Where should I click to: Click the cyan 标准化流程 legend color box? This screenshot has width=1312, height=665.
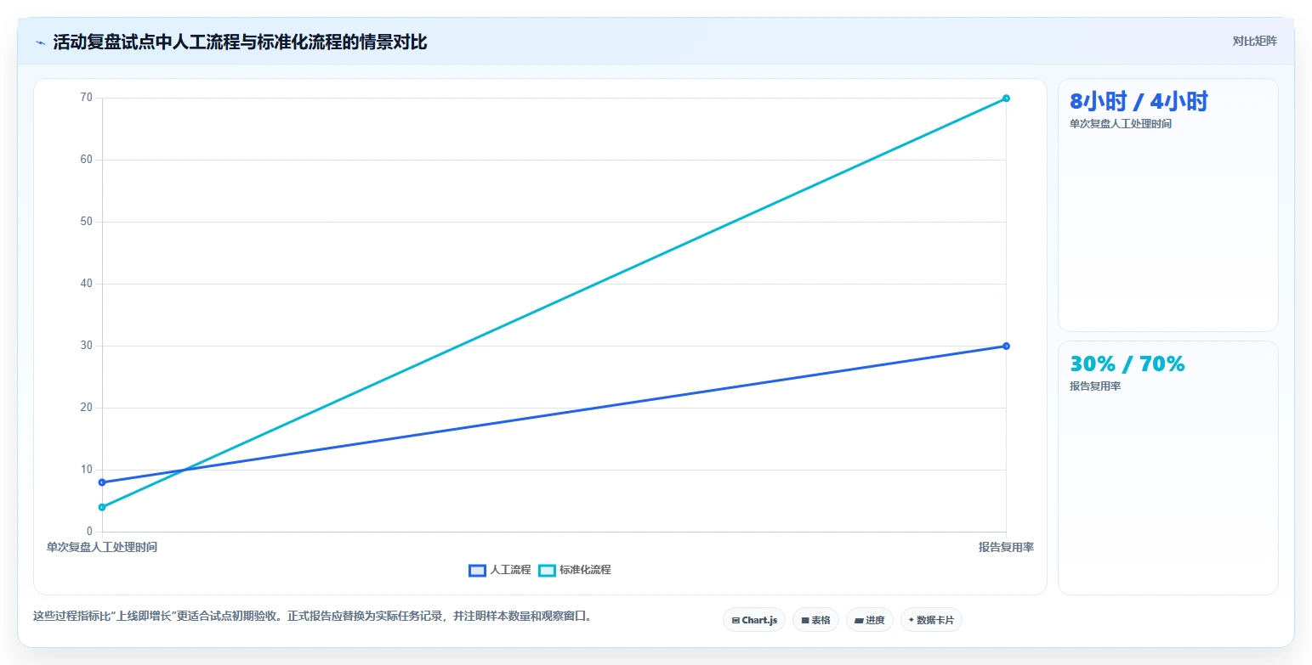point(547,570)
